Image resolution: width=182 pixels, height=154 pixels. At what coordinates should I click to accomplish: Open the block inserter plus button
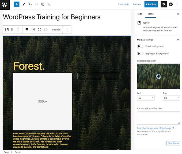pyautogui.click(x=17, y=5)
